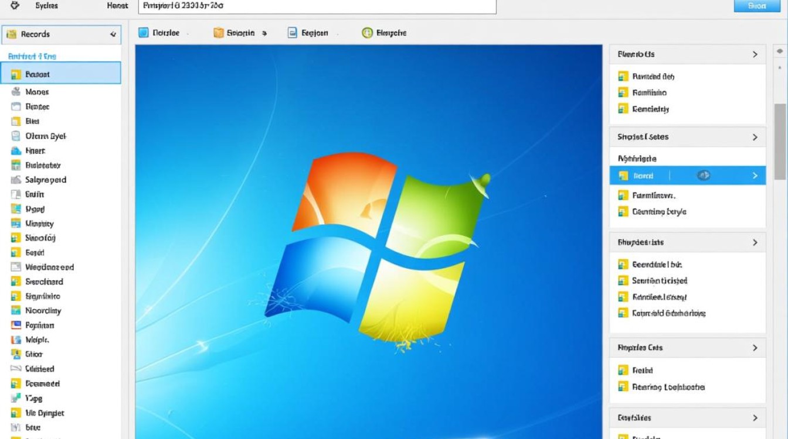Click the Windows logo wallpaper preview
Image resolution: width=788 pixels, height=439 pixels.
coord(369,242)
